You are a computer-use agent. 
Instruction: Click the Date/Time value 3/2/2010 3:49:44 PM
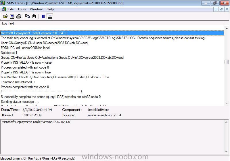(37, 110)
